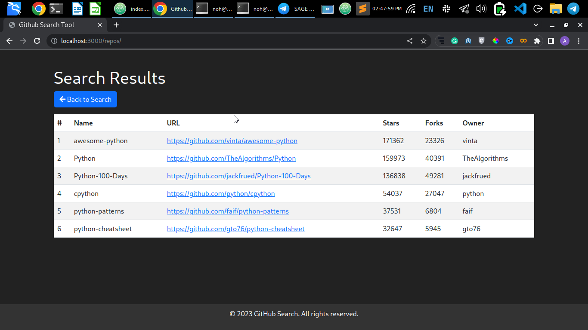The height and width of the screenshot is (330, 588).
Task: Select the python-cheatsheet name cell
Action: (x=103, y=229)
